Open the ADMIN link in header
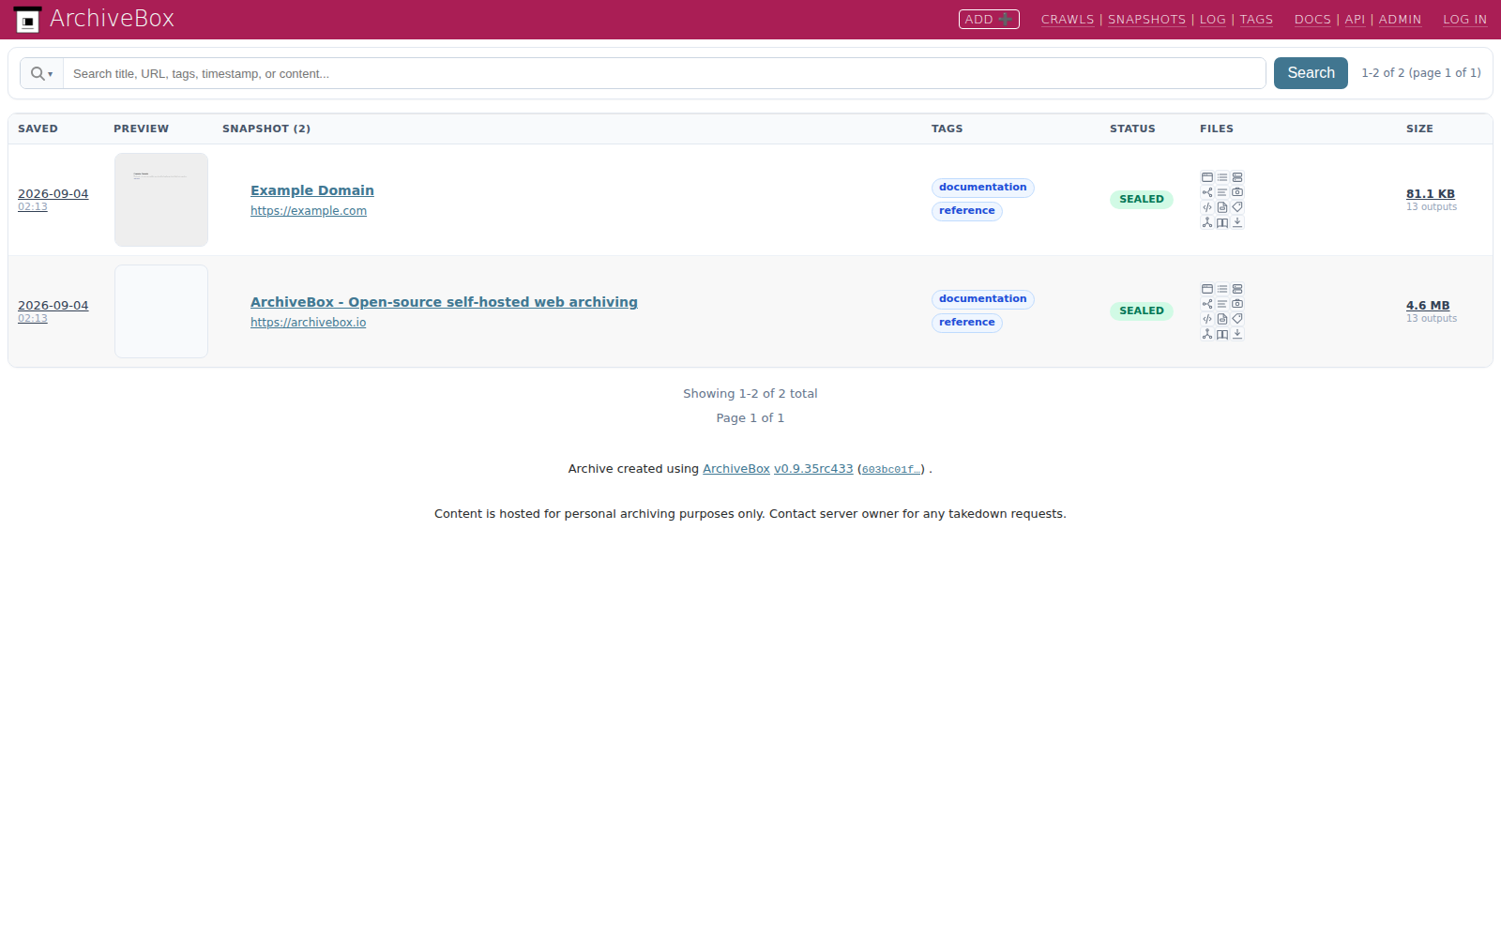The height and width of the screenshot is (938, 1501). [x=1400, y=20]
